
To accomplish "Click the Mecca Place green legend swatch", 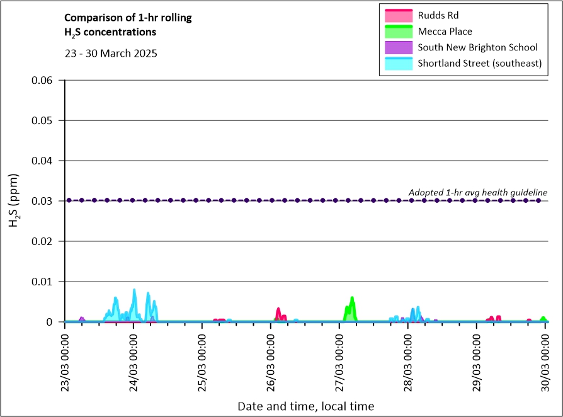I will 397,31.
